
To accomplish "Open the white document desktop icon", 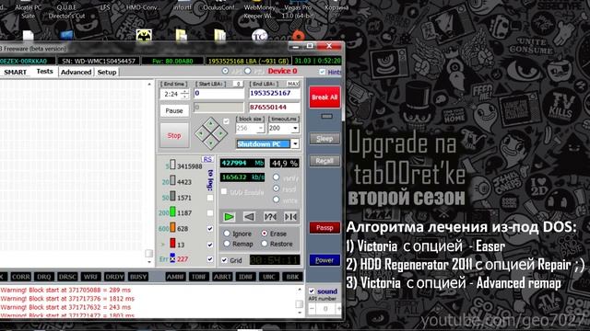I will (x=29, y=35).
